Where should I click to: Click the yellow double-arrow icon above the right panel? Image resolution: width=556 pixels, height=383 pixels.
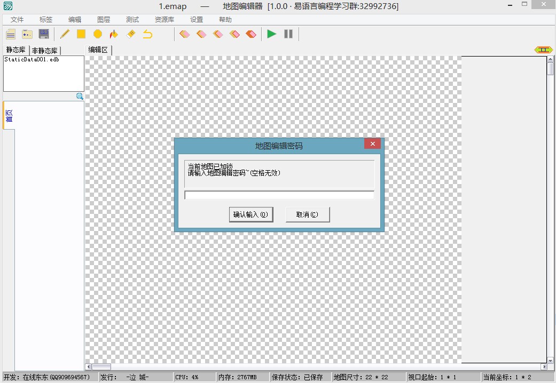click(543, 50)
